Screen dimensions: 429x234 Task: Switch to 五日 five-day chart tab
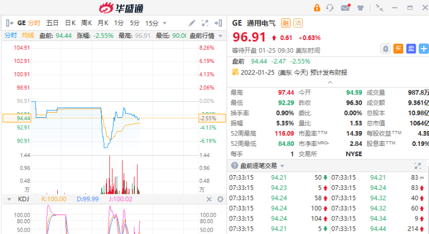point(52,23)
